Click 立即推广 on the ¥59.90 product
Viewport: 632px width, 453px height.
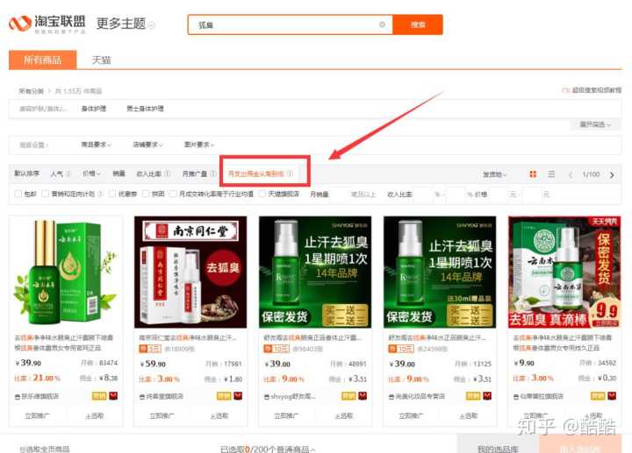(162, 415)
